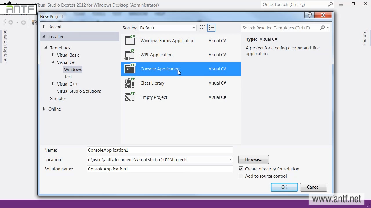Click the Windows Forms Application template icon
371x208 pixels.
coord(130,40)
